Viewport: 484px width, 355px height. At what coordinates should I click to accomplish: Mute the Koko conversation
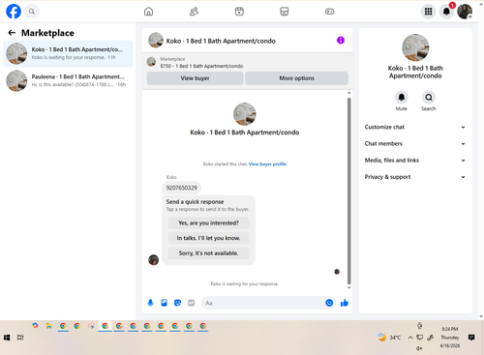[x=402, y=97]
